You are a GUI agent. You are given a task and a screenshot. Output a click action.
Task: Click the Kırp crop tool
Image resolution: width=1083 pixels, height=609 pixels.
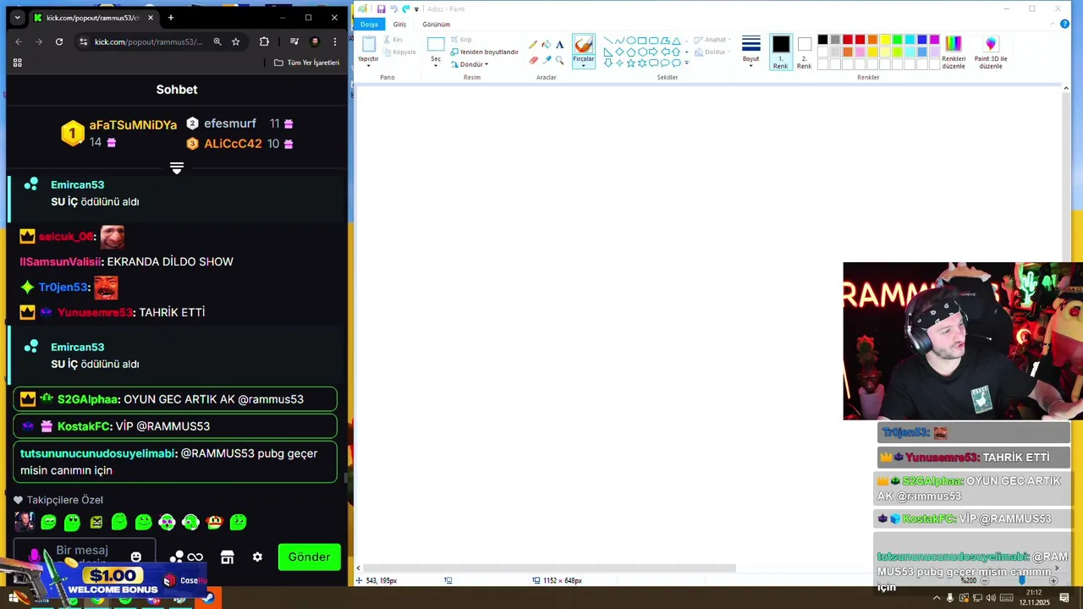[x=461, y=40]
